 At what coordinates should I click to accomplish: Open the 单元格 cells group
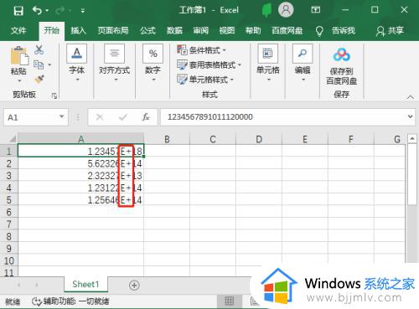[x=268, y=64]
